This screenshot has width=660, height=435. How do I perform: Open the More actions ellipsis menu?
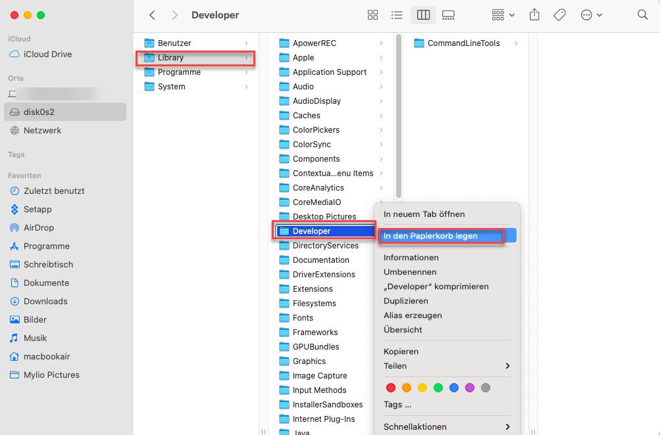pyautogui.click(x=591, y=15)
